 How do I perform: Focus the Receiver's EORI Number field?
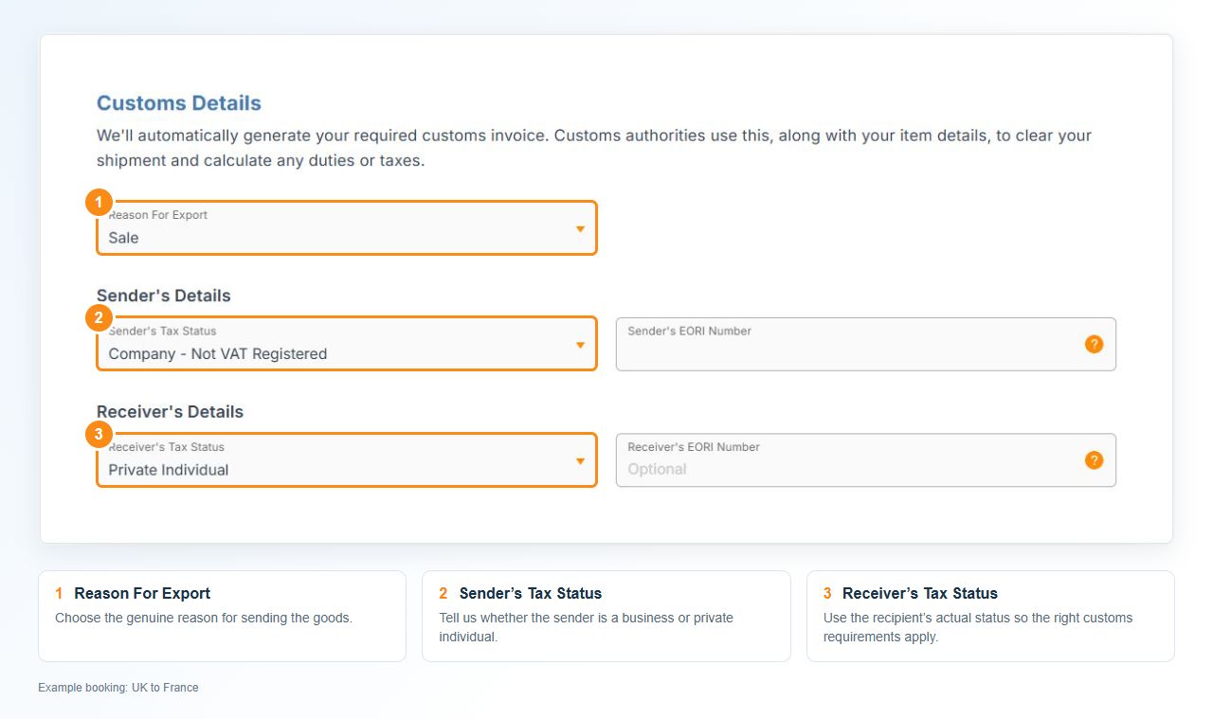tap(865, 460)
